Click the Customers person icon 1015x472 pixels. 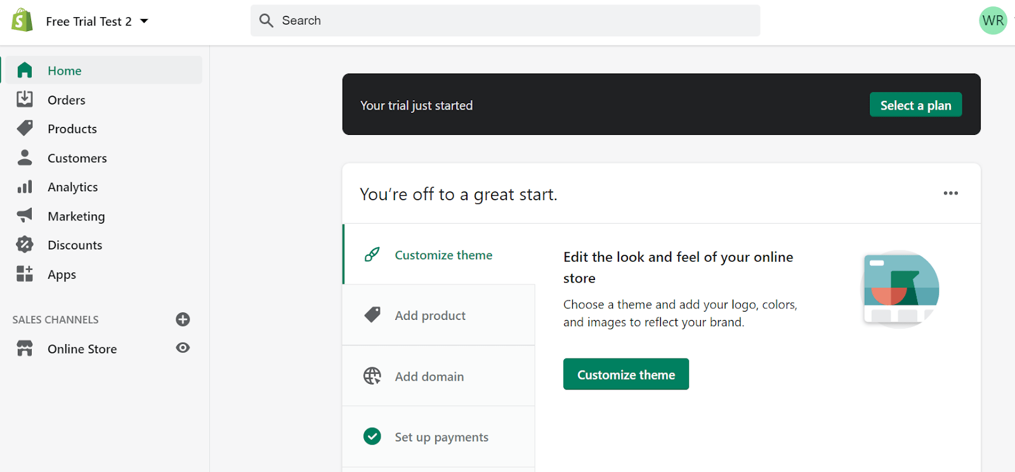click(x=25, y=157)
